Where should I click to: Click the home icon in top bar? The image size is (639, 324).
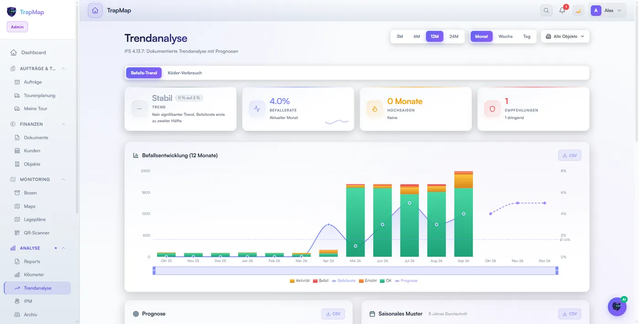95,10
